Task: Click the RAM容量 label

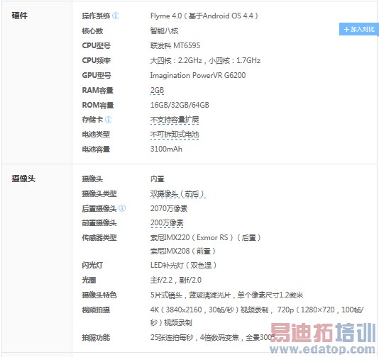Action: [98, 90]
